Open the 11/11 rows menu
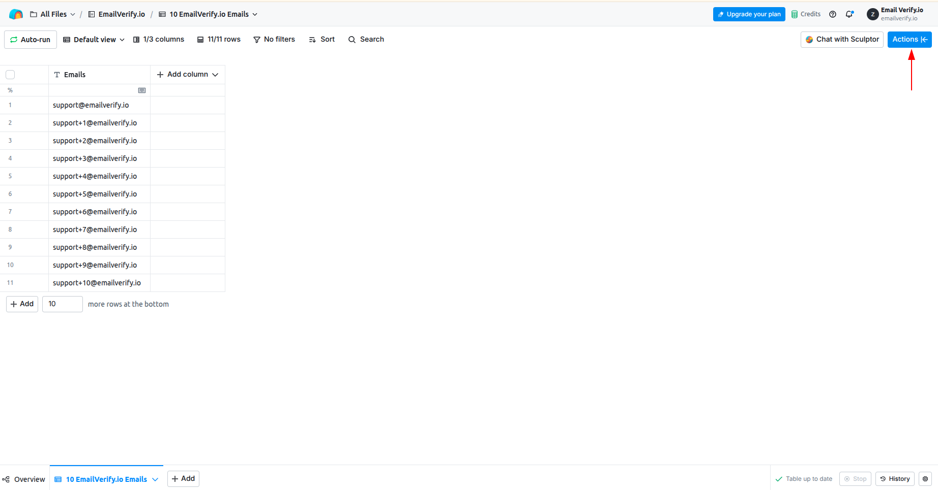Viewport: 938px width, 490px height. click(x=219, y=40)
